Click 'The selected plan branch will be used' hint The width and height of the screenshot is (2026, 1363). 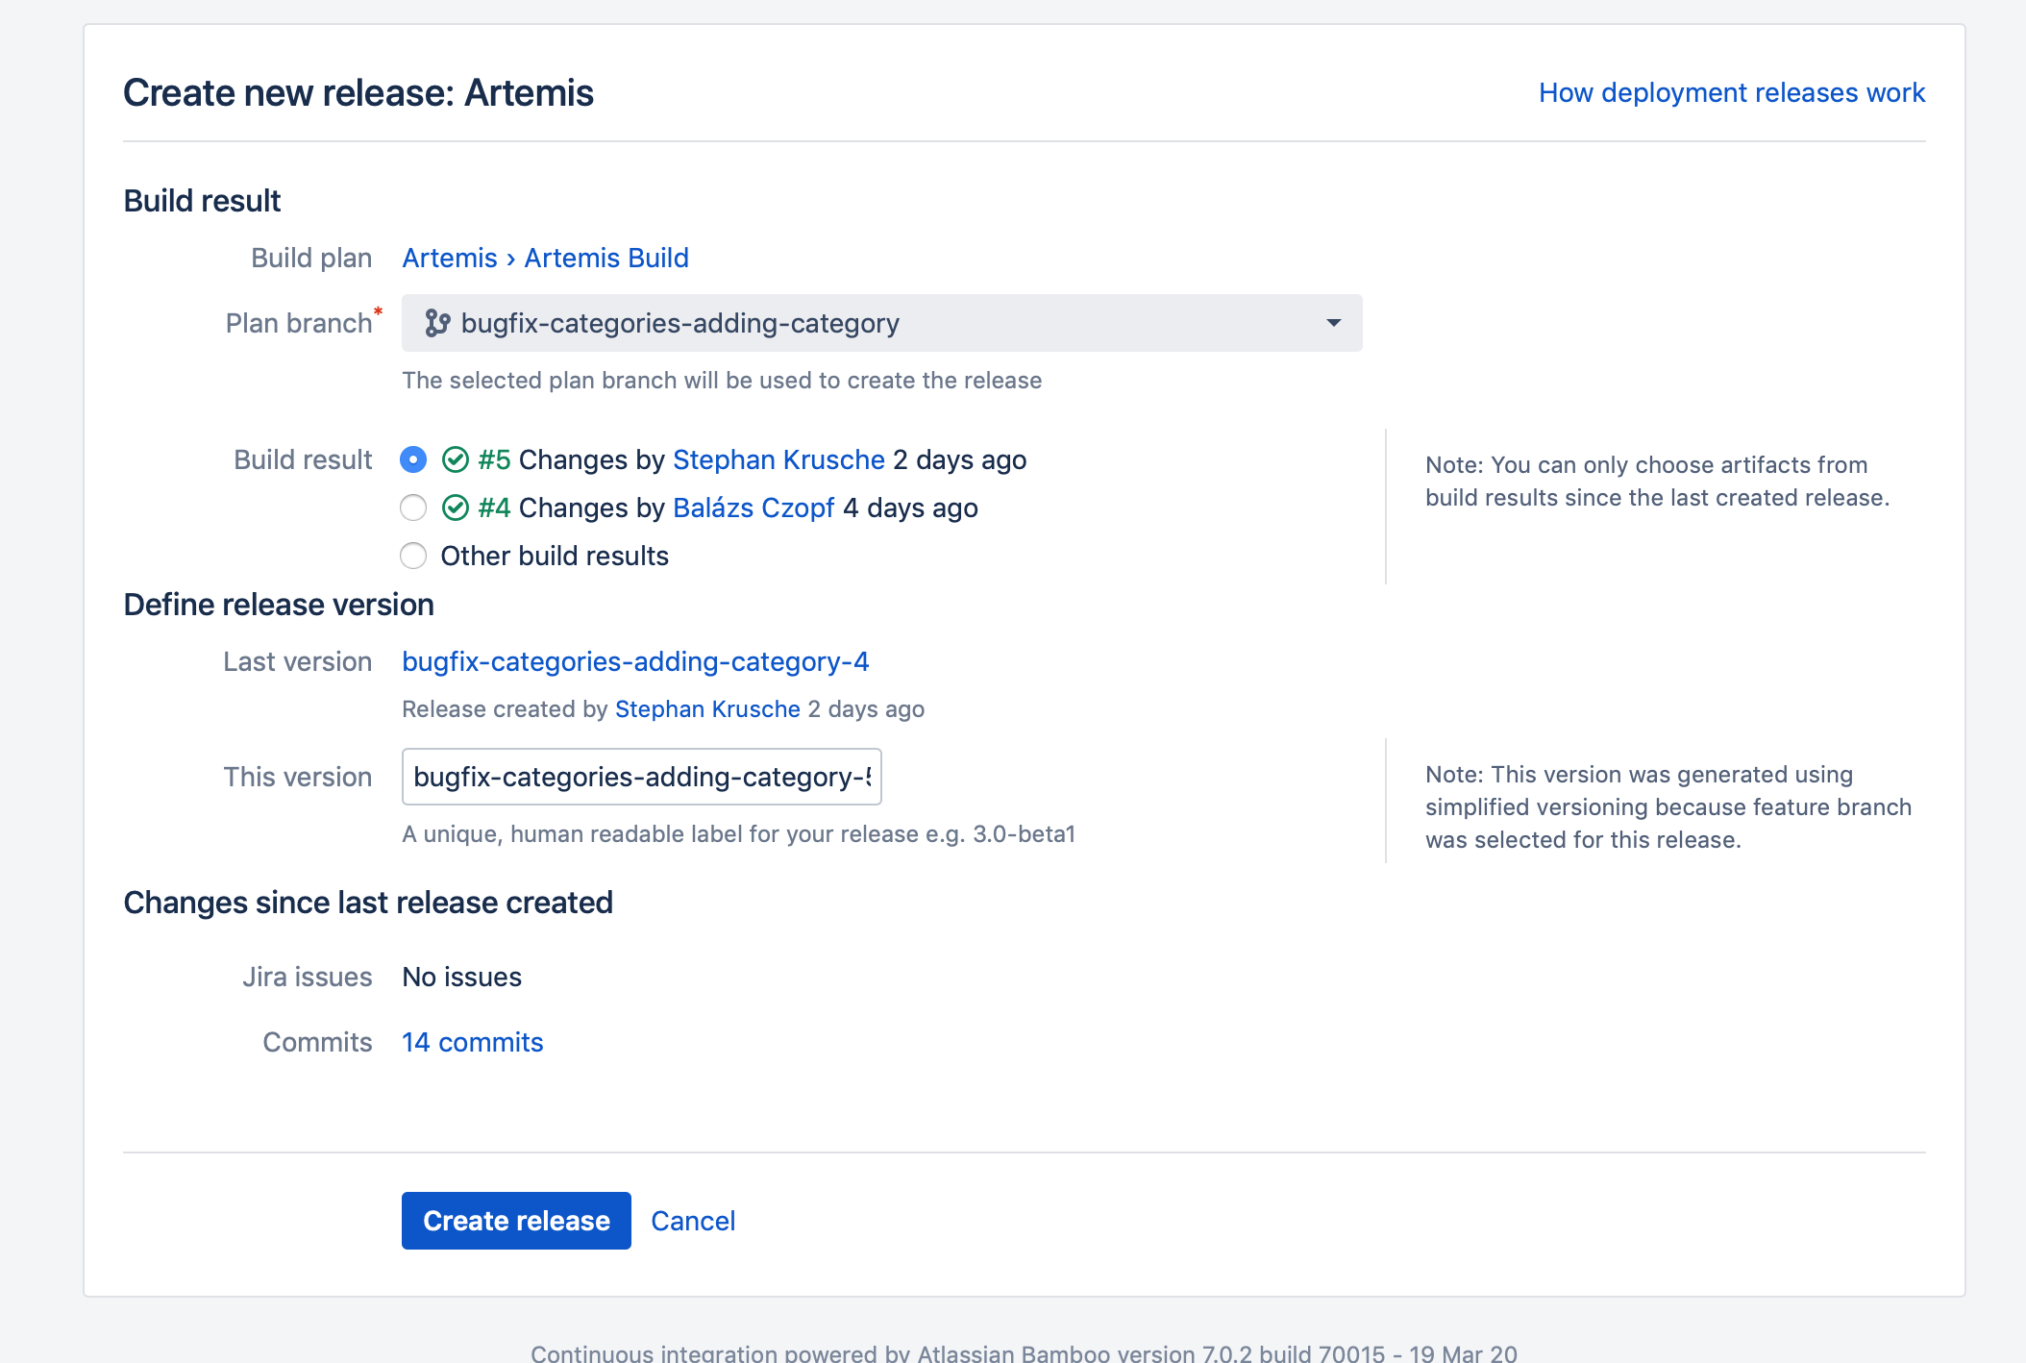point(722,381)
